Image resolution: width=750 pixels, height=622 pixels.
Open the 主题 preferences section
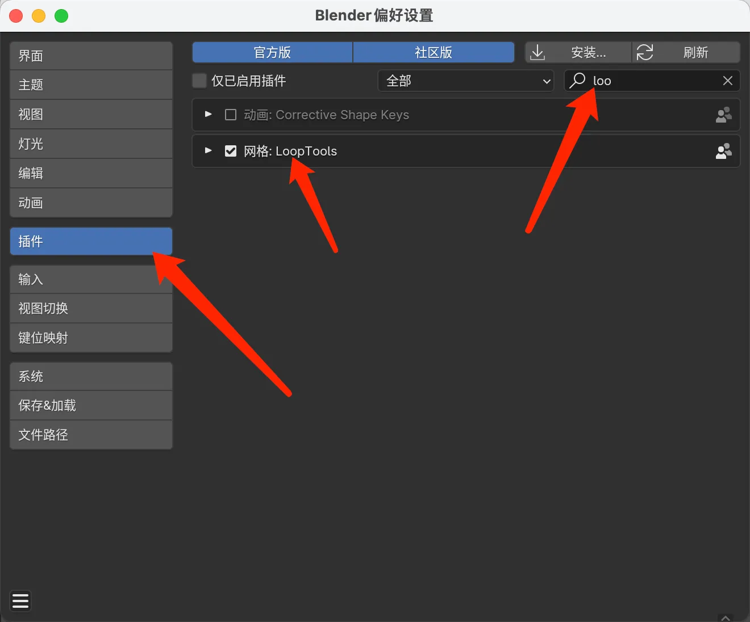tap(91, 85)
